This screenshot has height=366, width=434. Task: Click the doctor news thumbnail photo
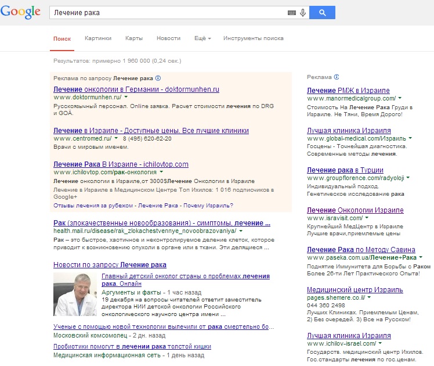coord(75,294)
